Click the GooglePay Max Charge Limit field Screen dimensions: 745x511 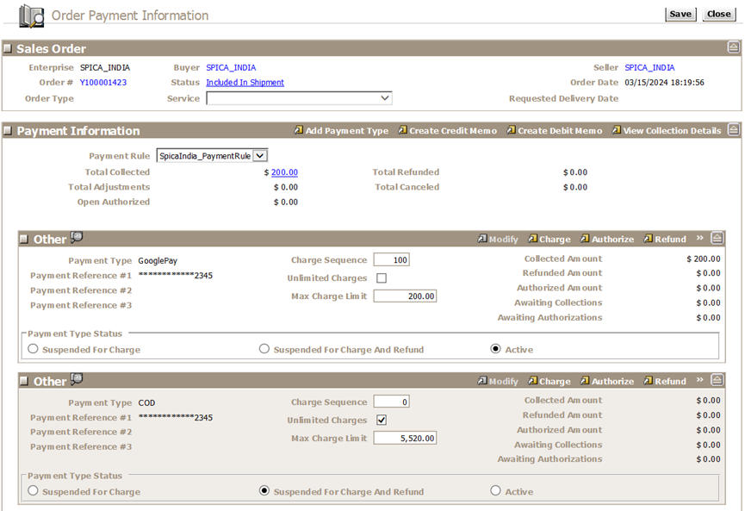(405, 296)
